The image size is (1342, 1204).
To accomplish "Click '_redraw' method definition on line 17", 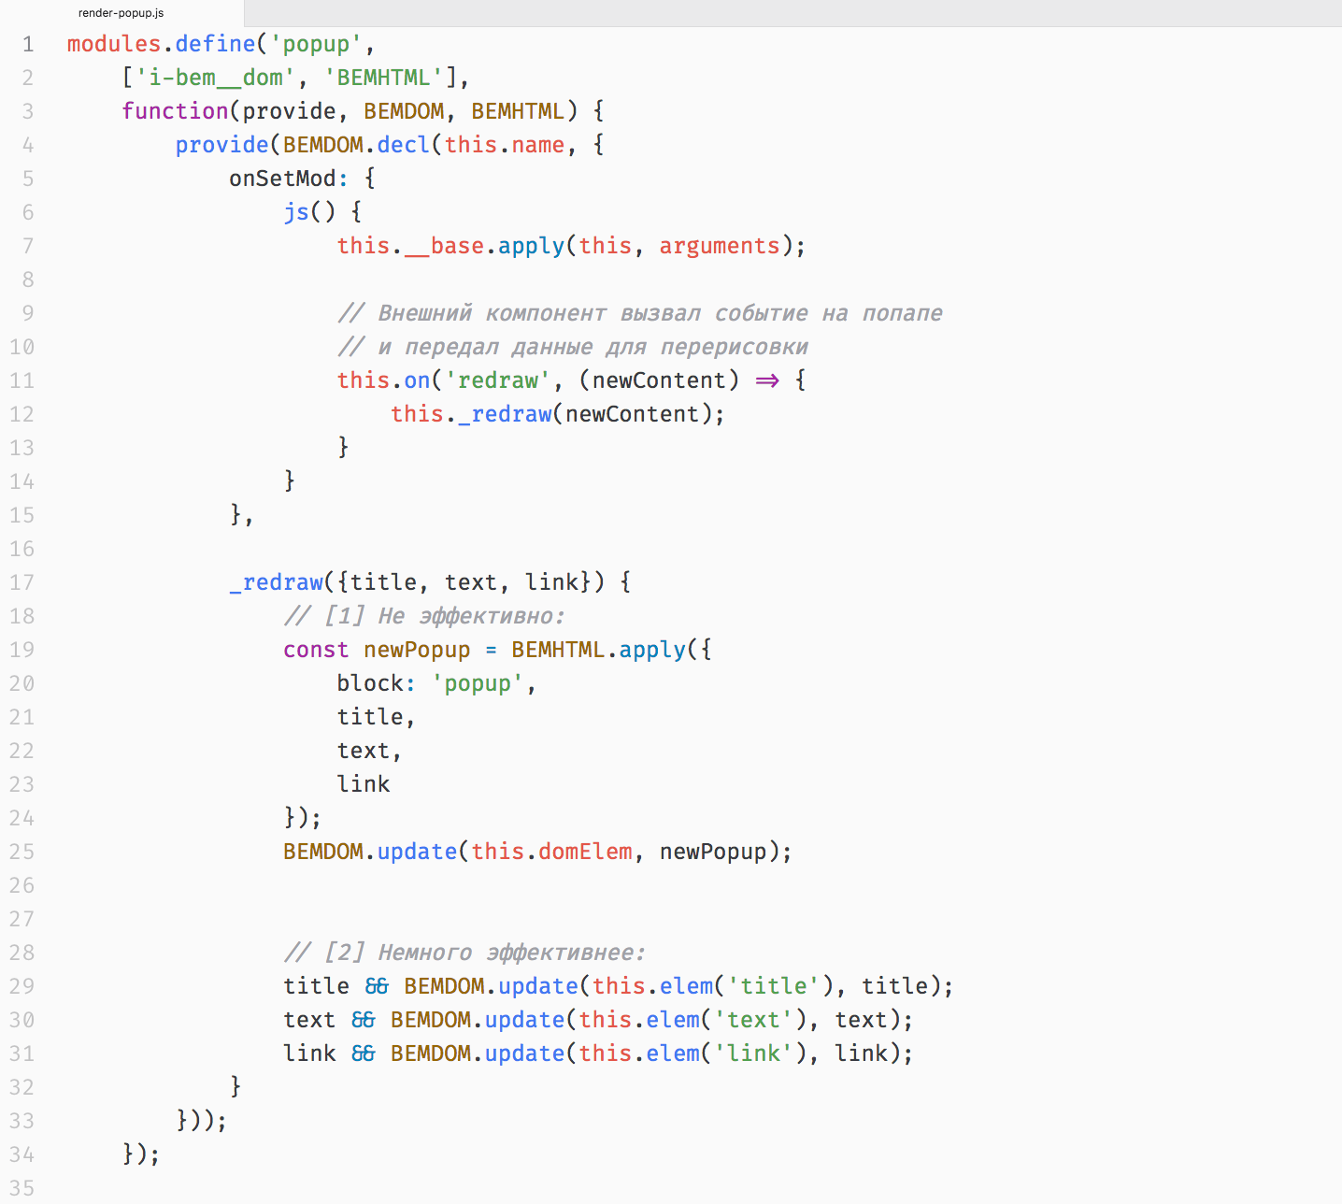I will coord(276,582).
